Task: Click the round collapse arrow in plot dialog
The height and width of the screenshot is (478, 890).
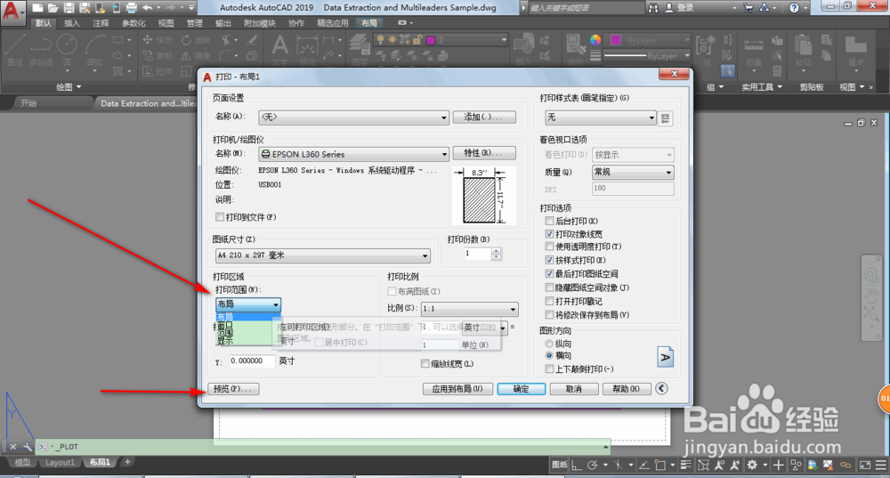Action: click(661, 388)
